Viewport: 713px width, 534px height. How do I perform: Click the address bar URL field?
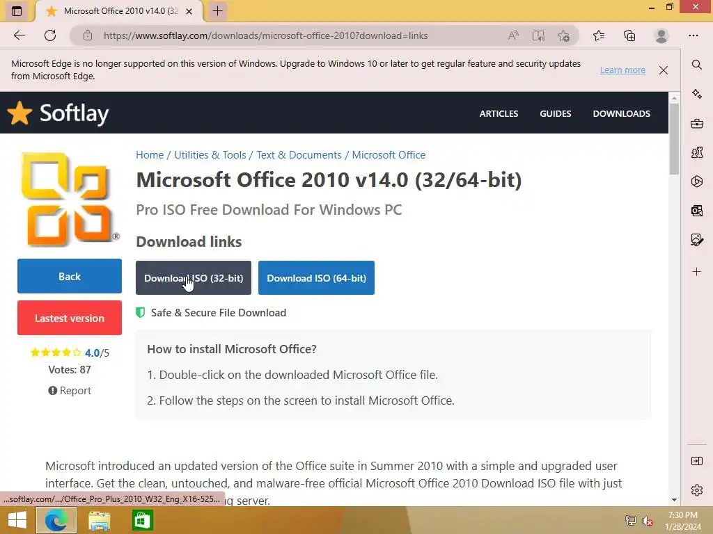pyautogui.click(x=265, y=35)
